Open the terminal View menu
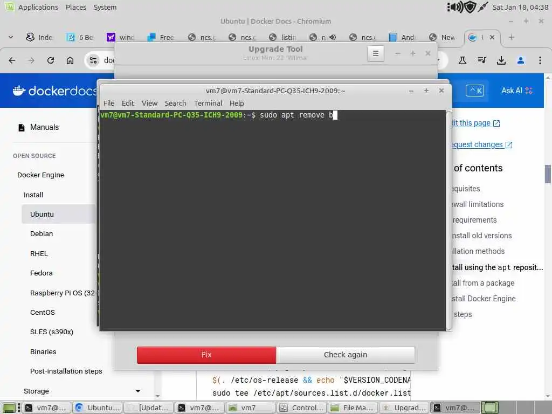This screenshot has height=414, width=552. (149, 103)
